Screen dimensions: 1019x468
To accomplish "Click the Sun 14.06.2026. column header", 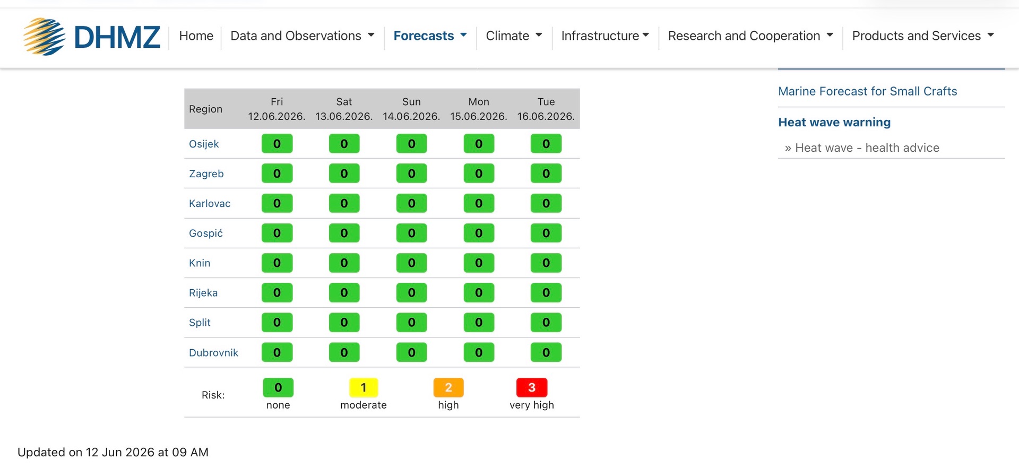I will point(411,109).
